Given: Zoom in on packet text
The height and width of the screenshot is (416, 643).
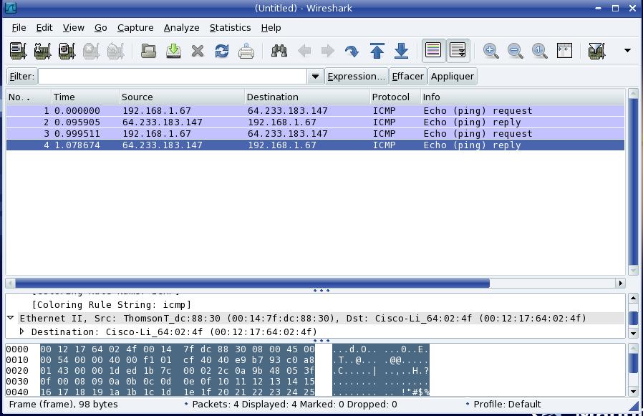Looking at the screenshot, I should point(491,51).
